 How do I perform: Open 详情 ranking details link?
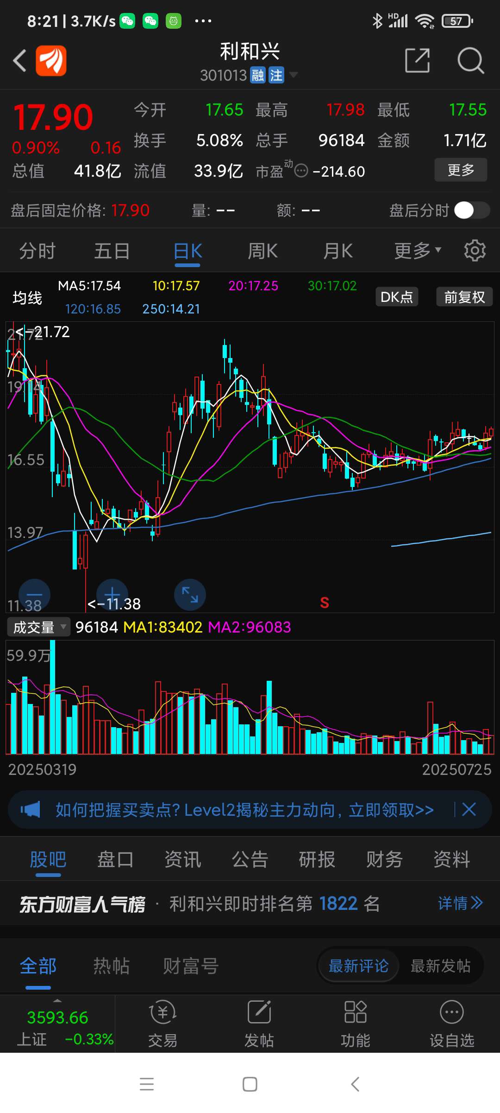(460, 903)
